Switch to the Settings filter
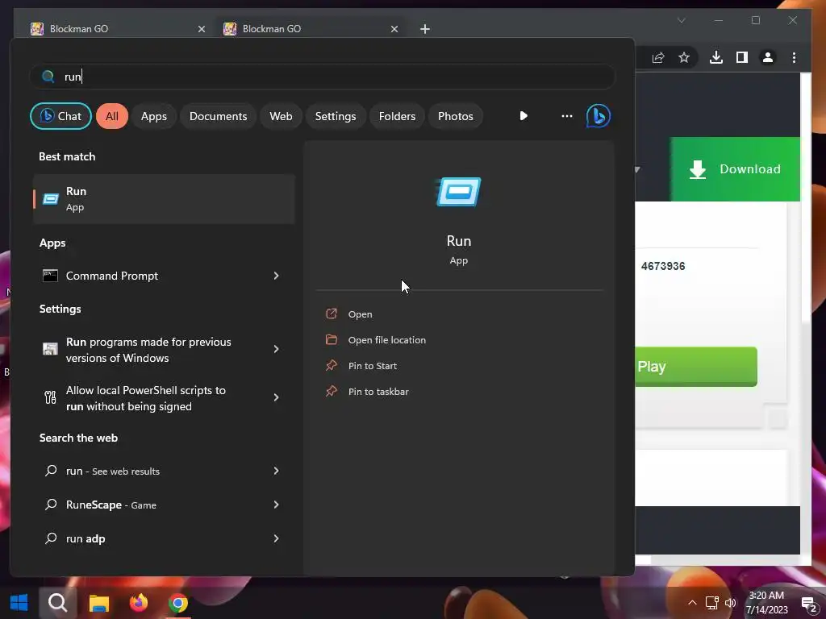Image resolution: width=826 pixels, height=619 pixels. (x=335, y=116)
